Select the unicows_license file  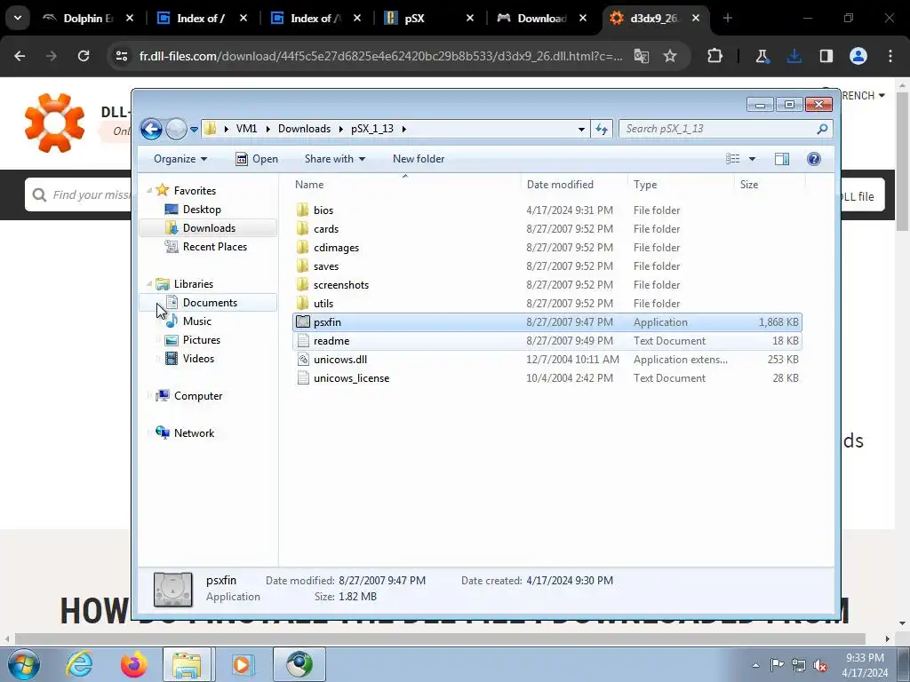point(547,378)
